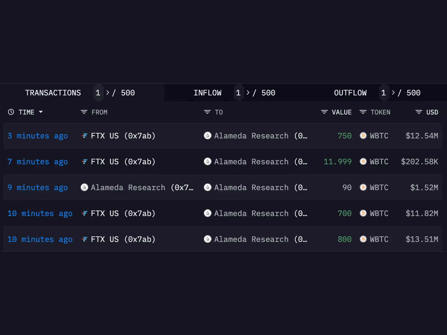The width and height of the screenshot is (447, 335).
Task: Click FTX US sender in the 700 WBTC row
Action: click(123, 213)
